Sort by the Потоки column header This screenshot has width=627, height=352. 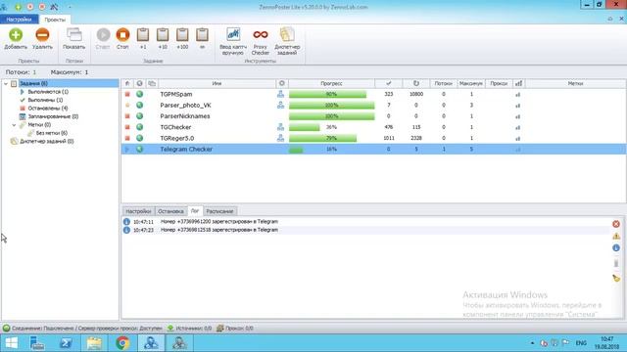point(444,83)
